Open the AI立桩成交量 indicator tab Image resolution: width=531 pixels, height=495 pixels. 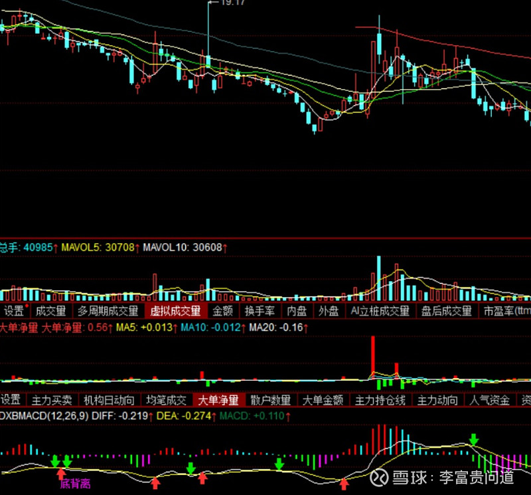(x=380, y=311)
